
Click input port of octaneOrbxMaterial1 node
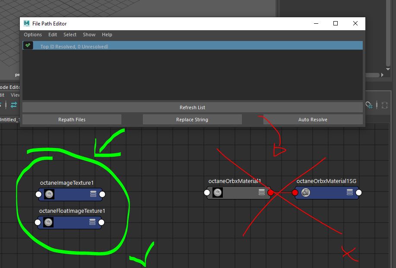pyautogui.click(x=207, y=192)
